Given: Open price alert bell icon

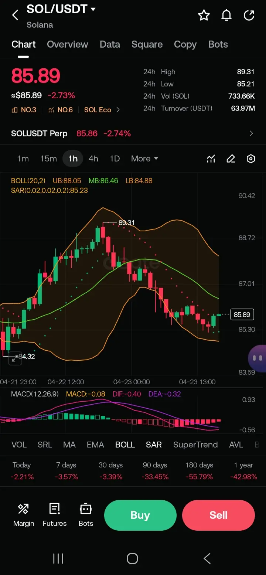Looking at the screenshot, I should (226, 15).
